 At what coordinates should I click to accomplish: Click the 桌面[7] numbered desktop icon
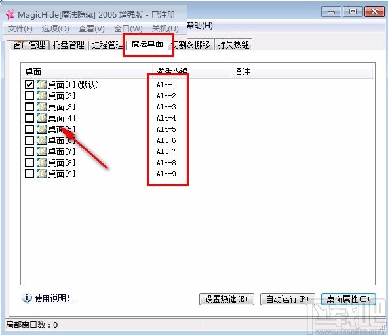42,151
